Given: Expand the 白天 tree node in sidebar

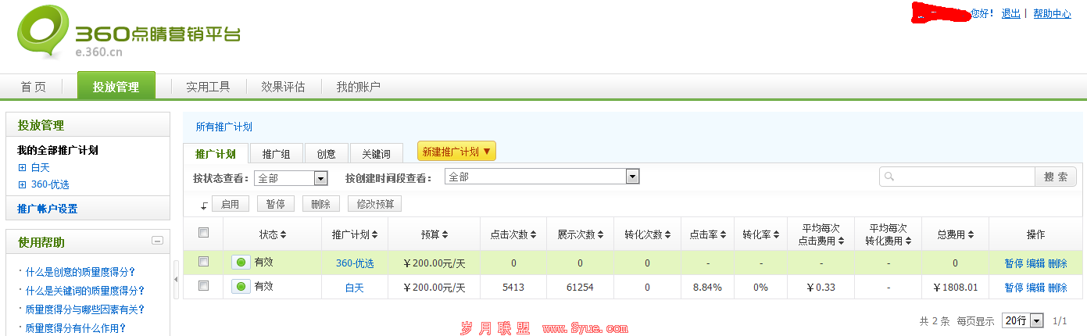Looking at the screenshot, I should tap(22, 167).
